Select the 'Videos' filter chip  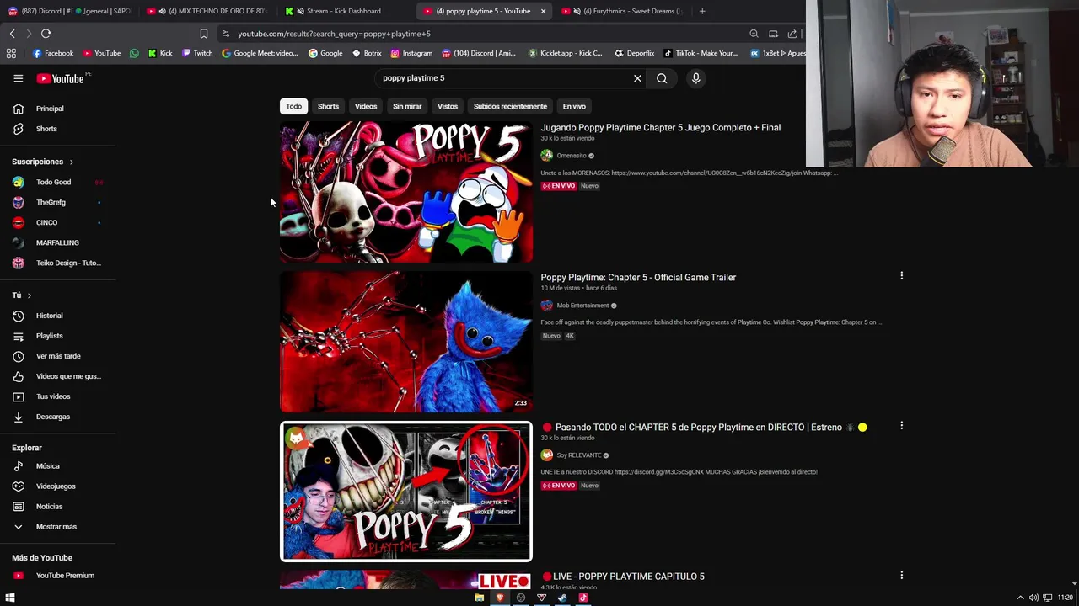pos(366,106)
